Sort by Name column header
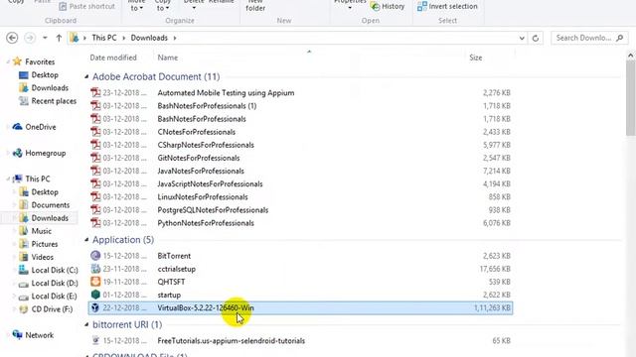 [x=168, y=58]
